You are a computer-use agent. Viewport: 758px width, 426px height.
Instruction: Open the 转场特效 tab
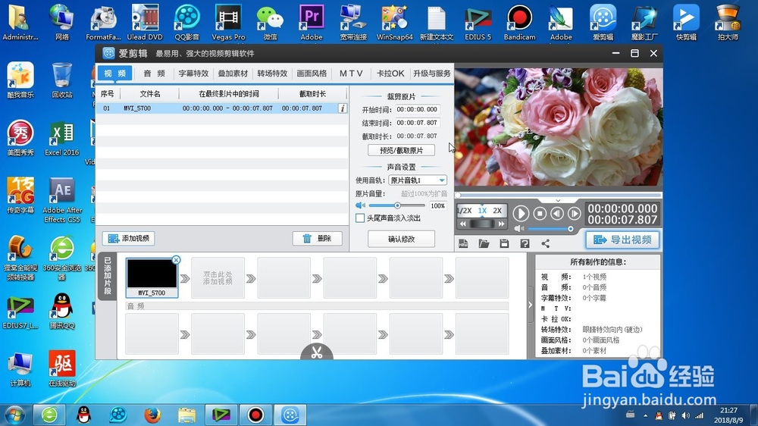[272, 73]
